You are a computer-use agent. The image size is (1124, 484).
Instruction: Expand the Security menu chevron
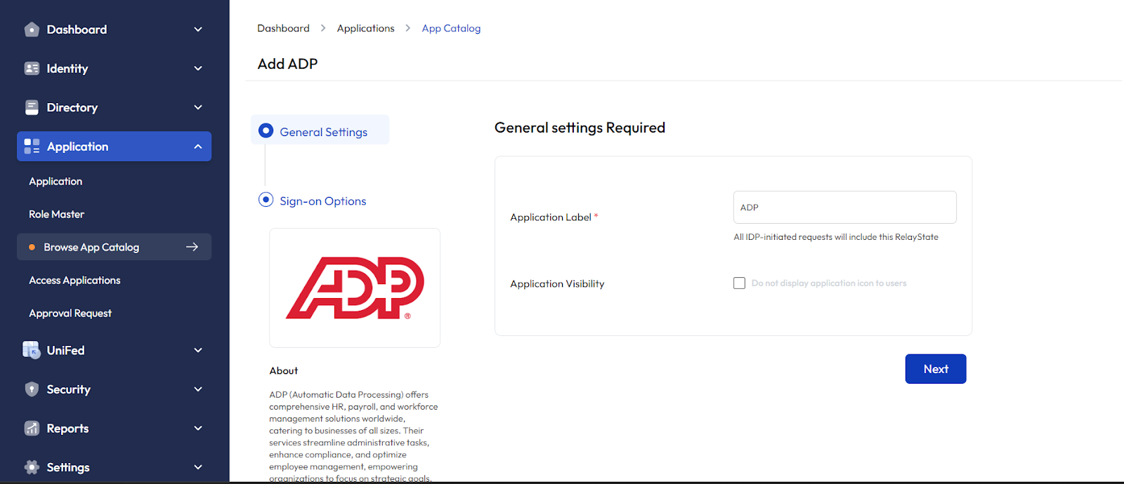(198, 389)
